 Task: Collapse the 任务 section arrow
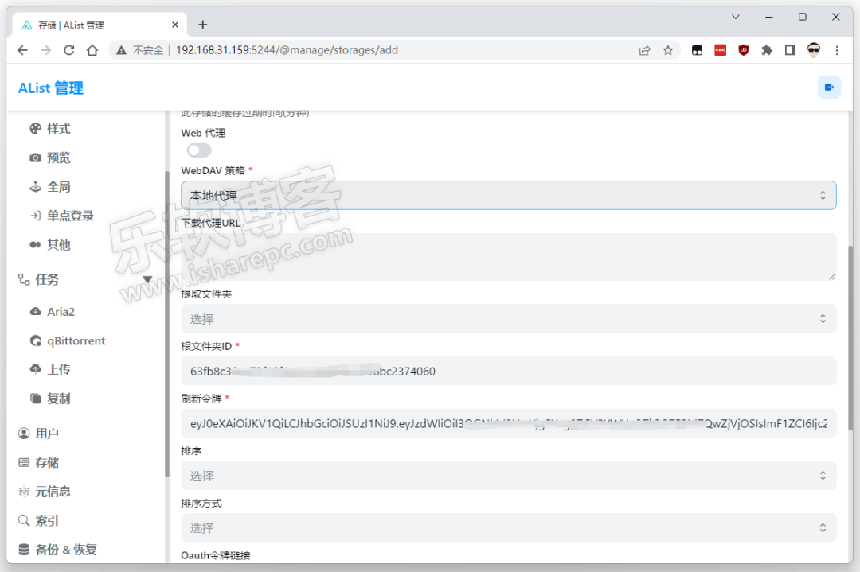click(147, 279)
